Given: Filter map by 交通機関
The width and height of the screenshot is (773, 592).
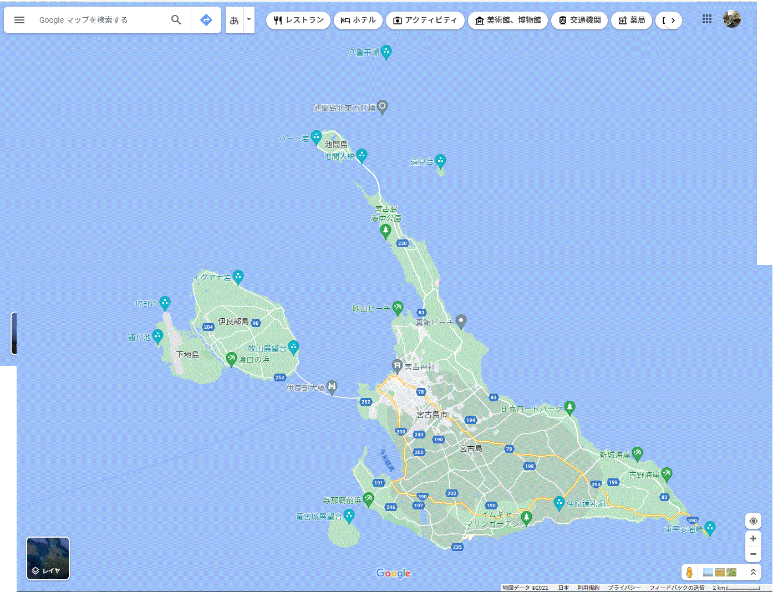Looking at the screenshot, I should (x=579, y=21).
